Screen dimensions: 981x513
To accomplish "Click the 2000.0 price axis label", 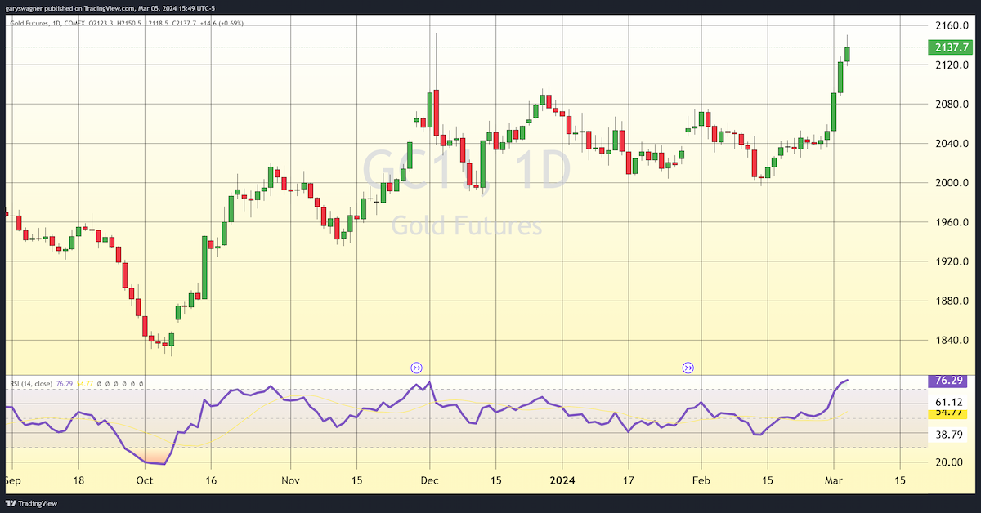I will tap(952, 183).
